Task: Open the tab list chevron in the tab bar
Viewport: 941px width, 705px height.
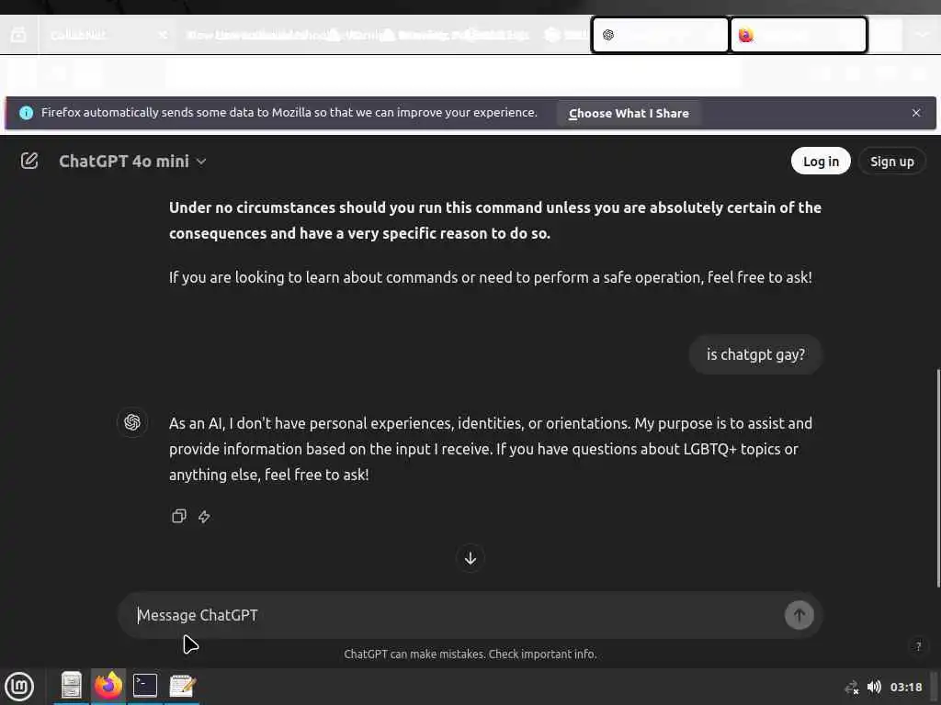Action: [923, 35]
